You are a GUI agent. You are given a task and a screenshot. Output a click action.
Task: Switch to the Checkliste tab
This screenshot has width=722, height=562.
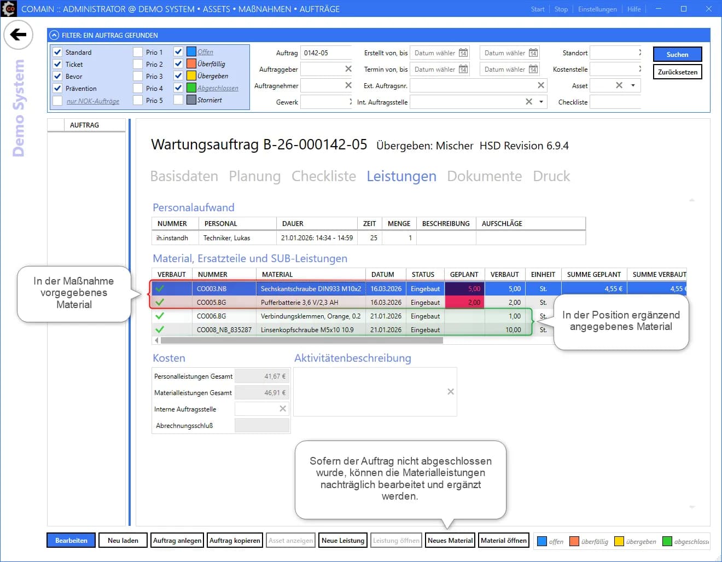coord(323,176)
